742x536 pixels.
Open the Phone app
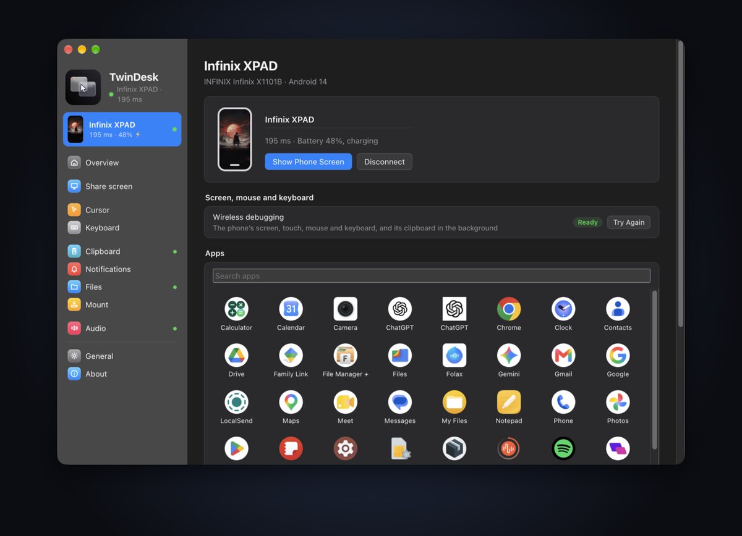coord(563,402)
